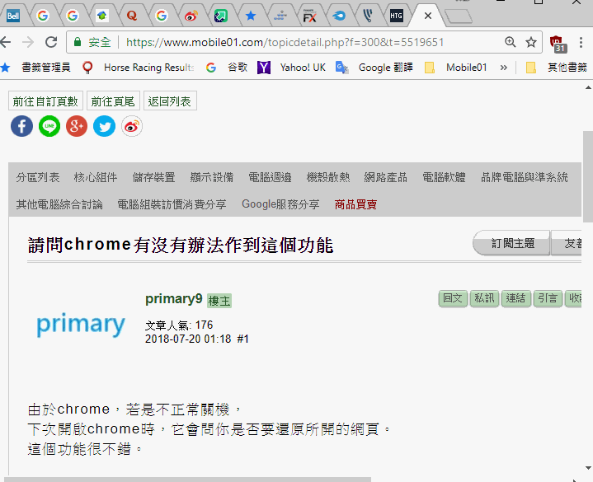Open 分區列表 forum menu

point(38,177)
